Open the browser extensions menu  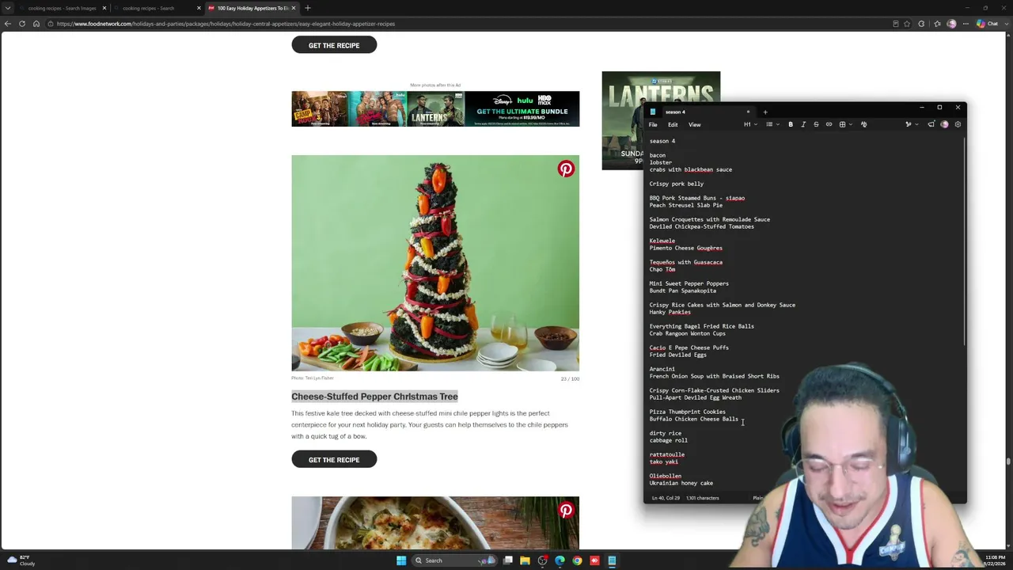(921, 24)
